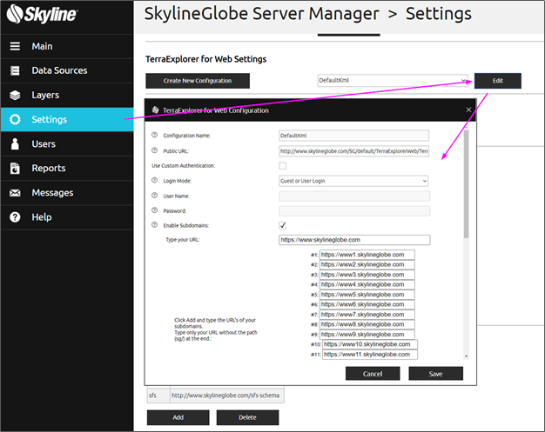Click the Configuration Name field
Viewport: 545px width, 432px height.
[x=353, y=136]
